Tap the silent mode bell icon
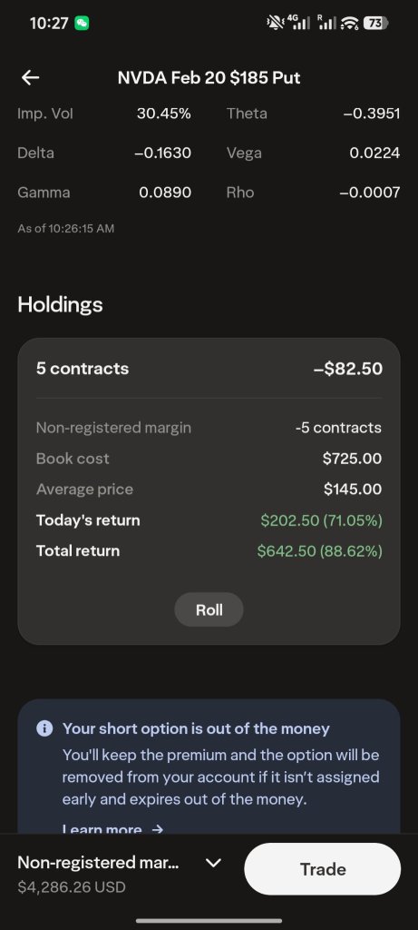Viewport: 418px width, 930px height. pyautogui.click(x=276, y=23)
